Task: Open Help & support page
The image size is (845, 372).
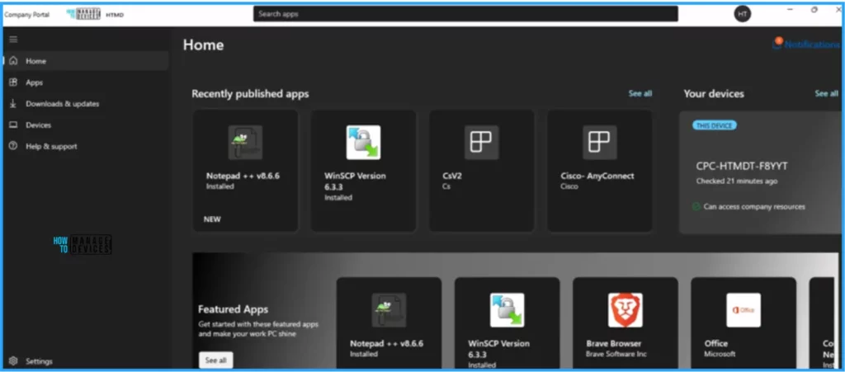Action: 51,147
